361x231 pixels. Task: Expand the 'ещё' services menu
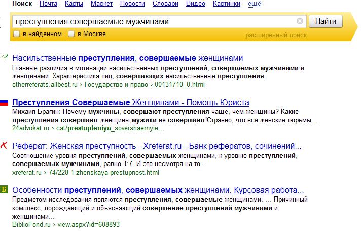pyautogui.click(x=255, y=4)
